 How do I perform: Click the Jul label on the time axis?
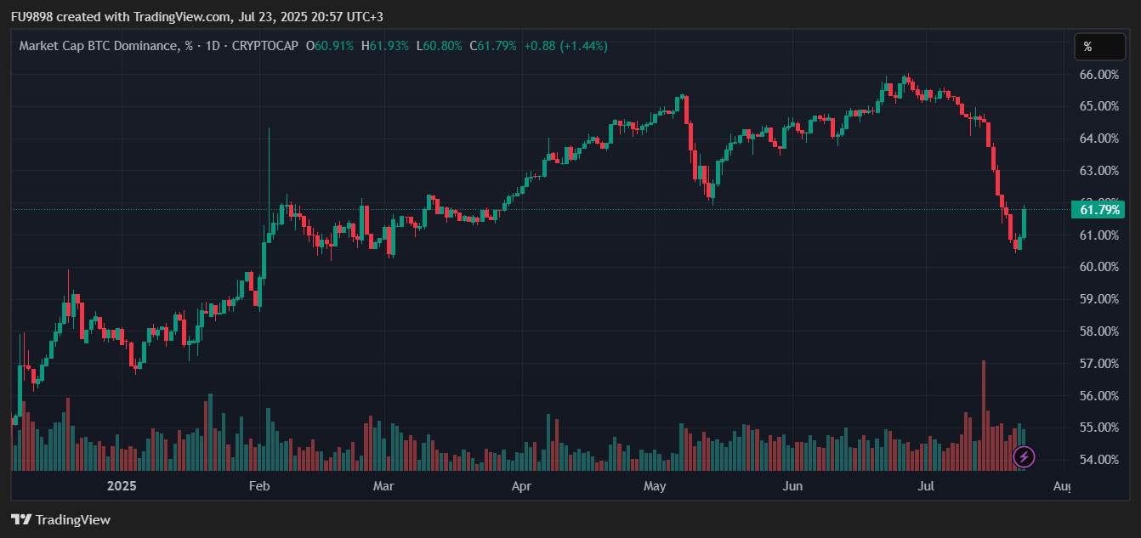[926, 486]
